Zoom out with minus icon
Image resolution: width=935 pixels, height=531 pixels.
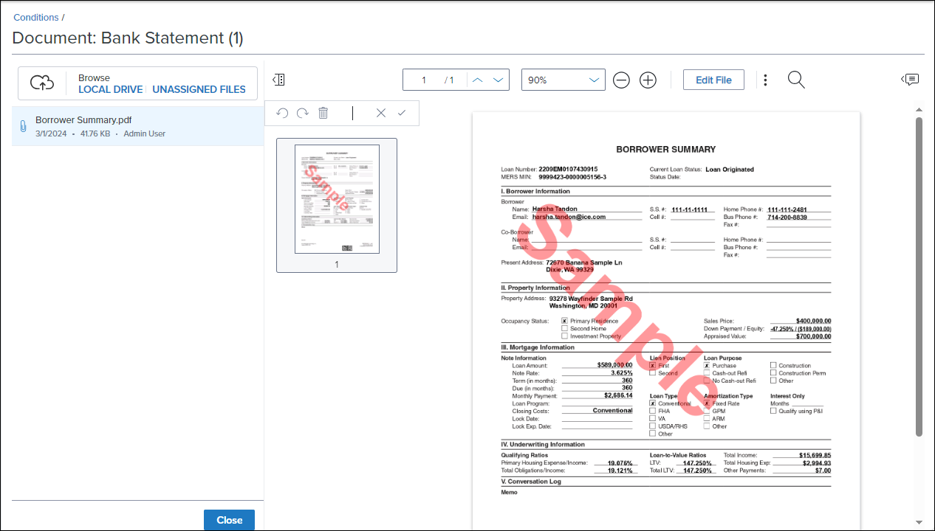621,80
